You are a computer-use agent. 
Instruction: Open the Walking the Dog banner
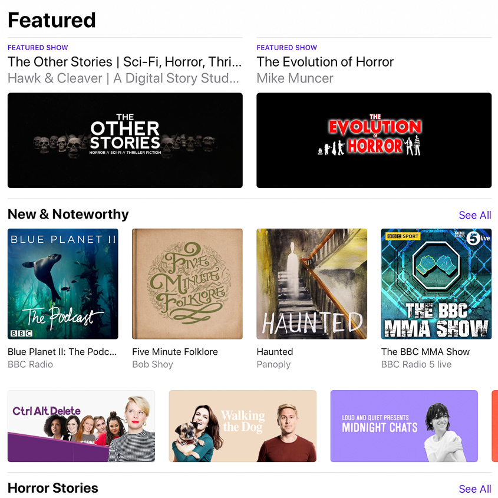[243, 426]
